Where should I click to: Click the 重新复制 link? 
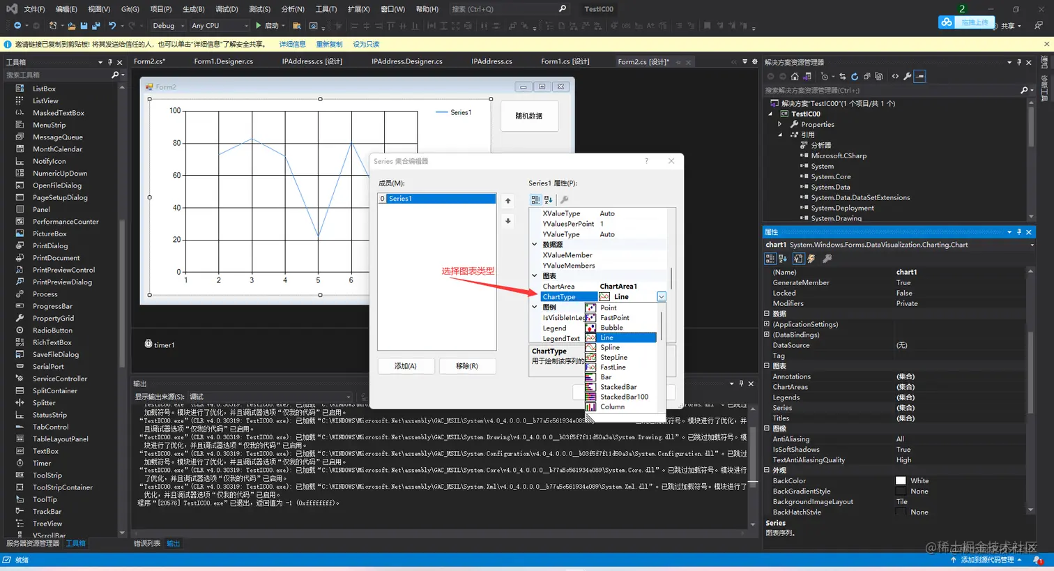tap(329, 44)
